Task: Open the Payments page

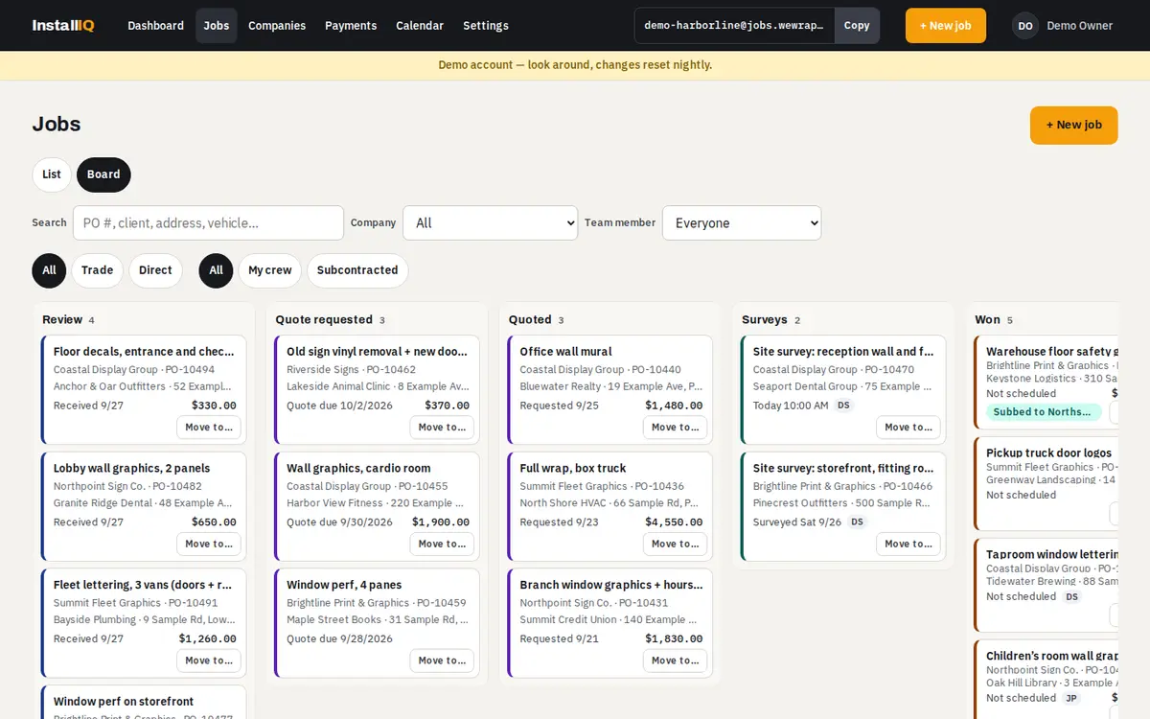Action: (x=351, y=26)
